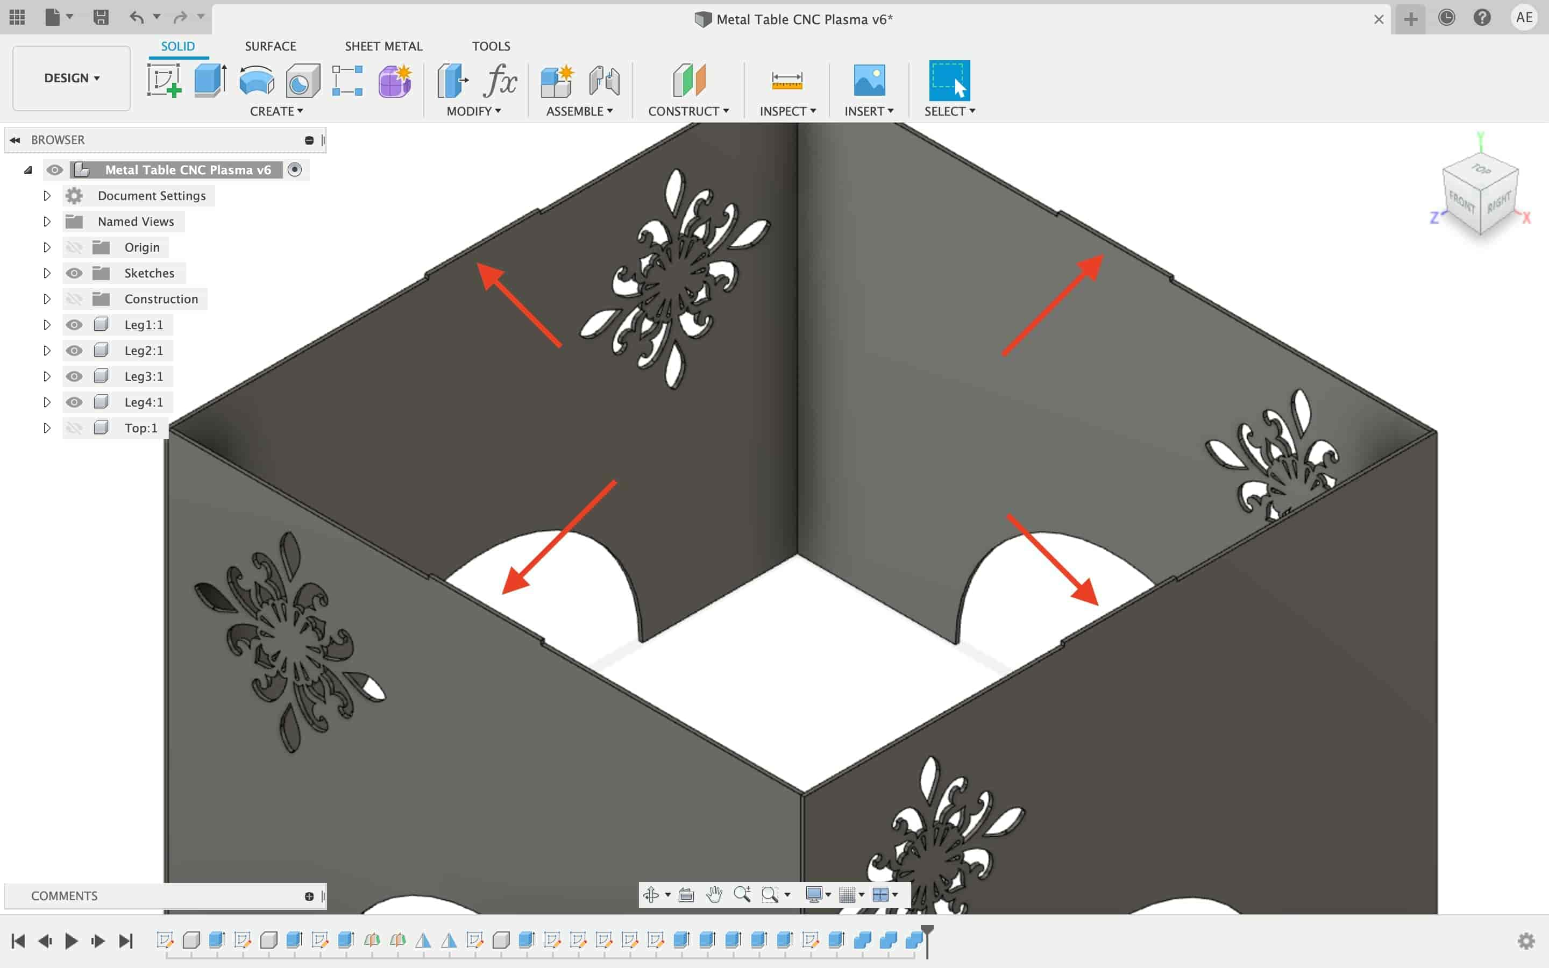Expand Document Settings node

click(x=47, y=196)
